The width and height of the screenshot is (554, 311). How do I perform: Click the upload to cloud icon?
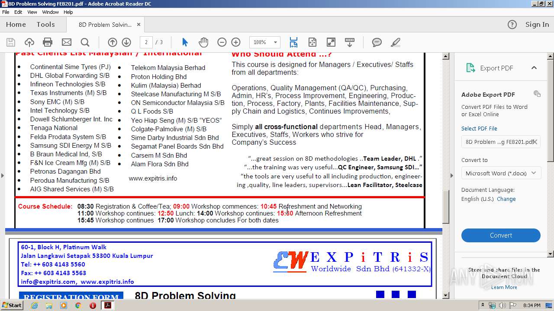pyautogui.click(x=29, y=42)
